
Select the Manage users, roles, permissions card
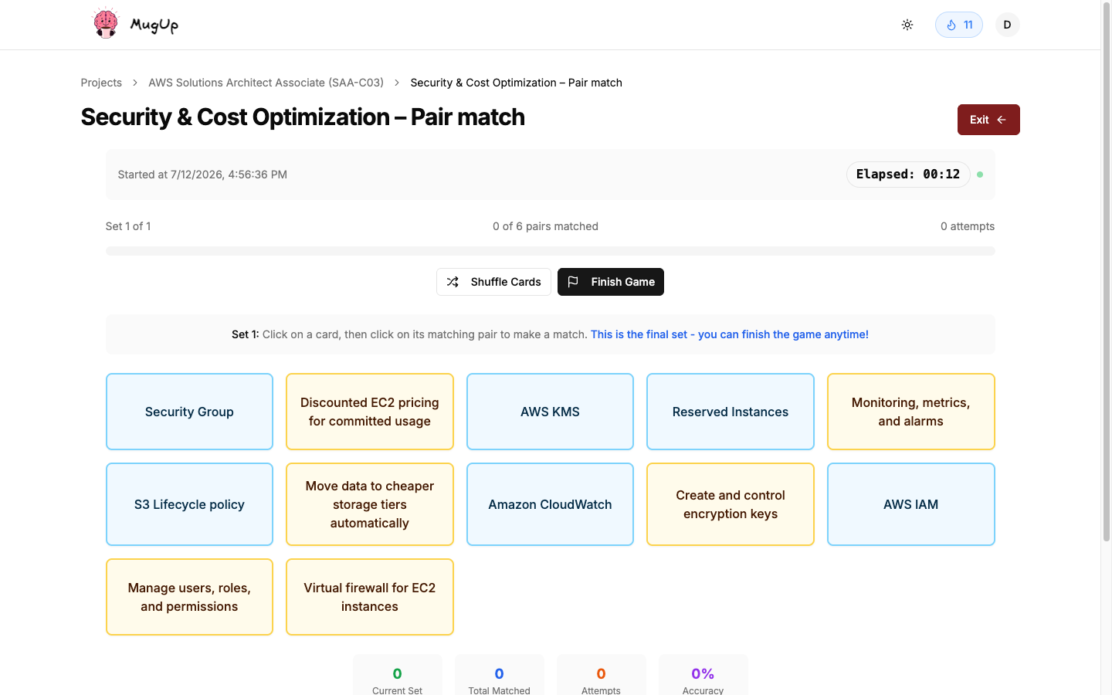coord(189,597)
